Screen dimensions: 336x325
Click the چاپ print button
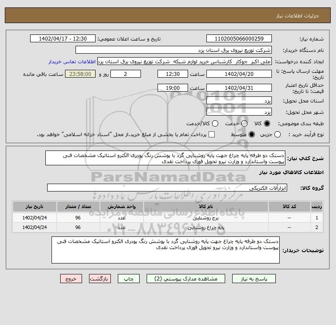point(129,279)
